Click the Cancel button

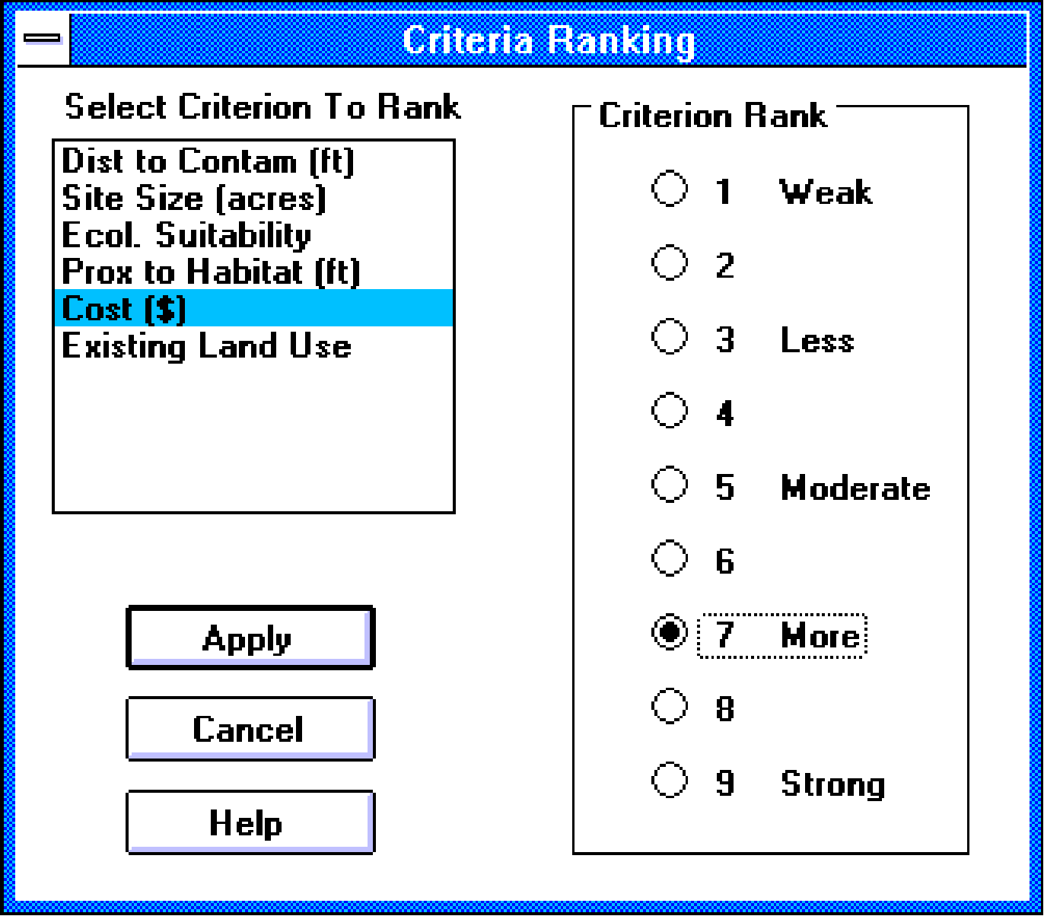250,729
